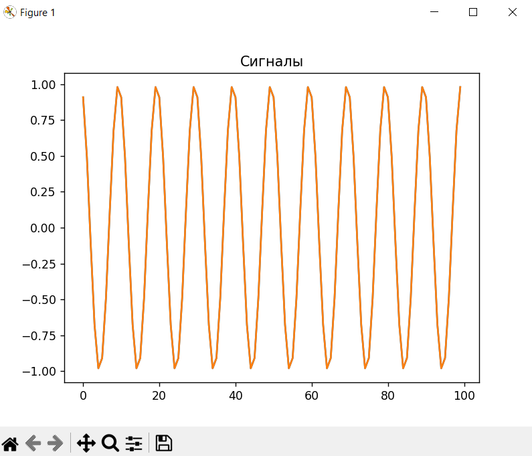Click the 100 label on x-axis

coord(464,396)
